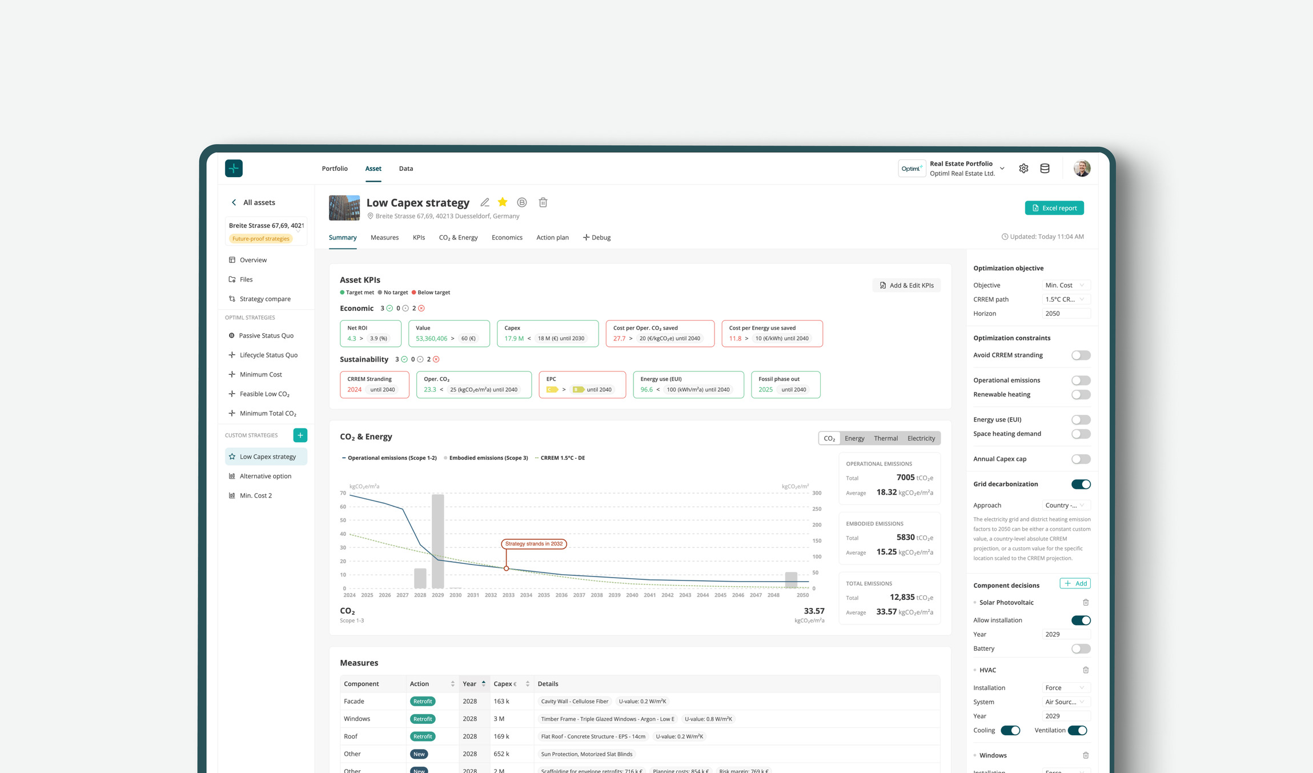Open the Action plan tab
This screenshot has height=773, width=1313.
coord(552,238)
